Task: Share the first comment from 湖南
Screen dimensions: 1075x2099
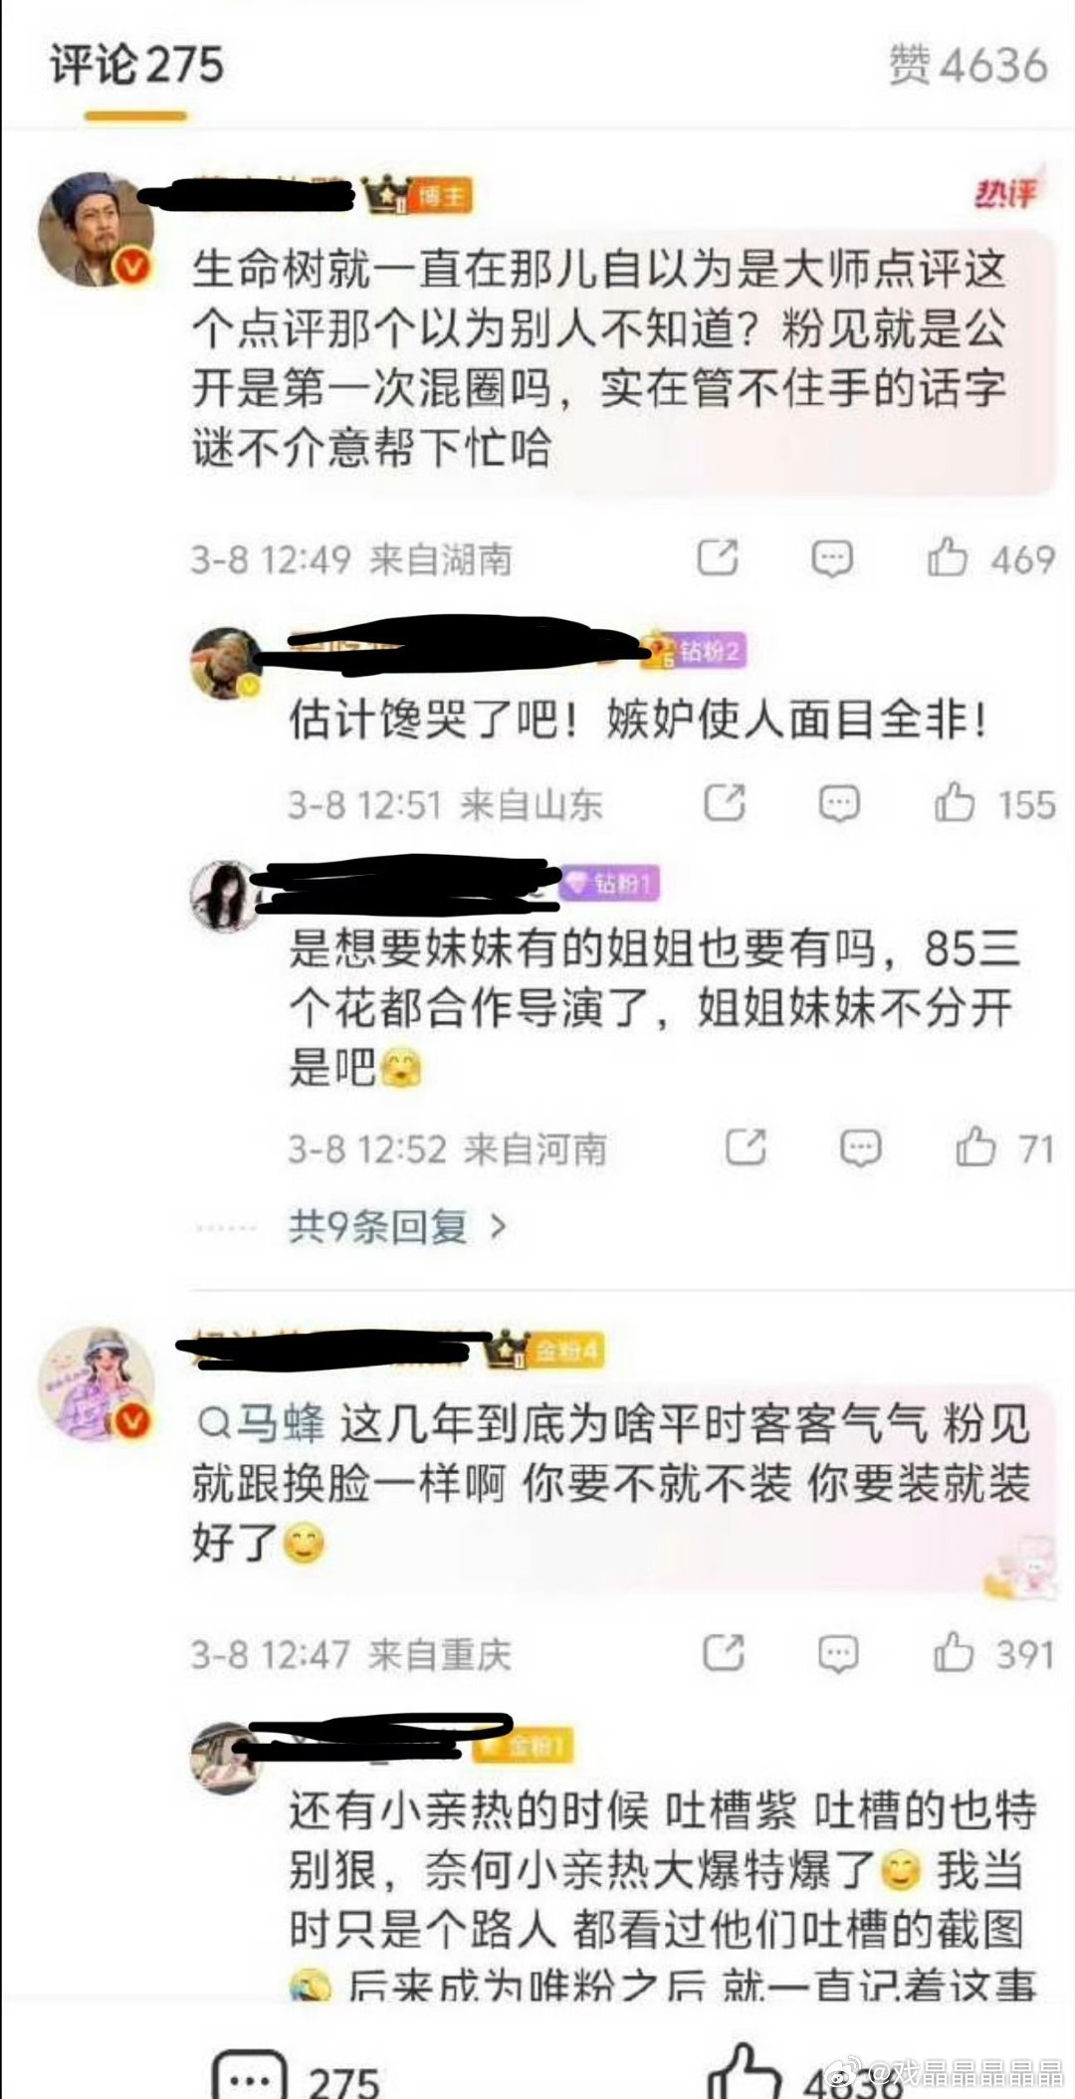Action: (718, 557)
